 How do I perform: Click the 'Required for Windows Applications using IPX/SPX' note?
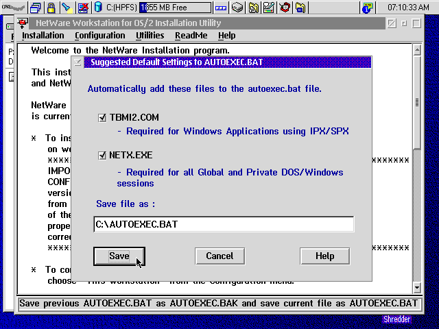[x=233, y=131]
